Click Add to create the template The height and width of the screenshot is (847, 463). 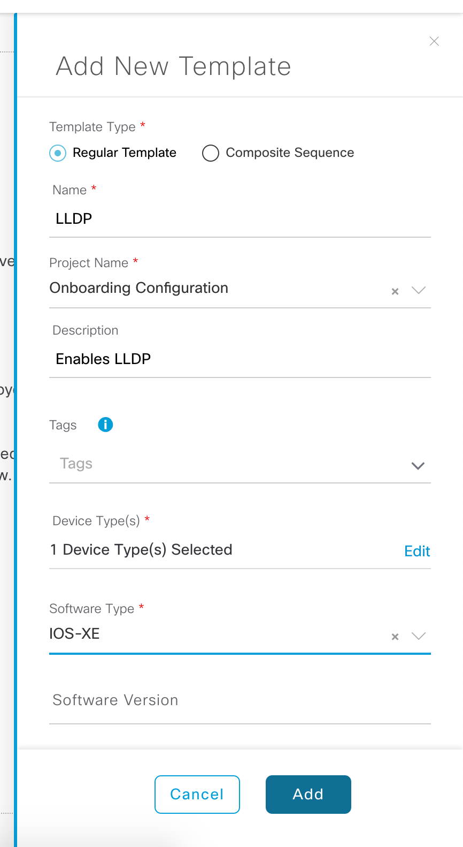pos(308,795)
